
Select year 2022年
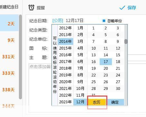pos(65,95)
